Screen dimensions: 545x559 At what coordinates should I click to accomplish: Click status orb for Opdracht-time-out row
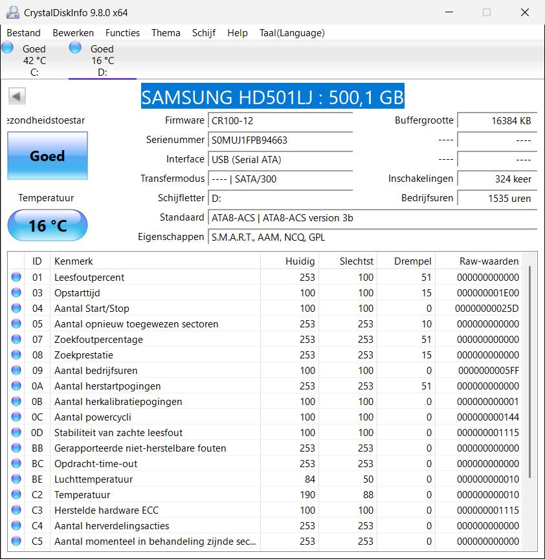coord(16,463)
